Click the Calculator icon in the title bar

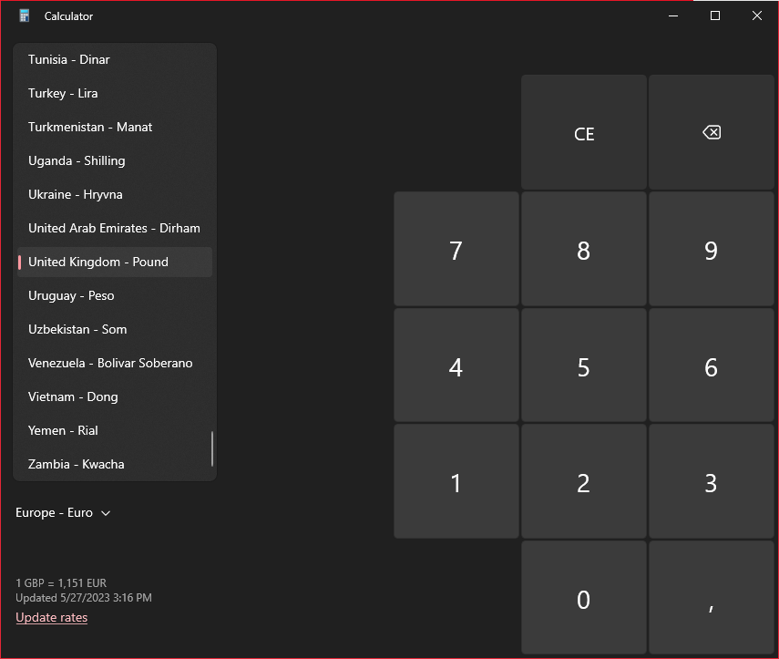23,15
